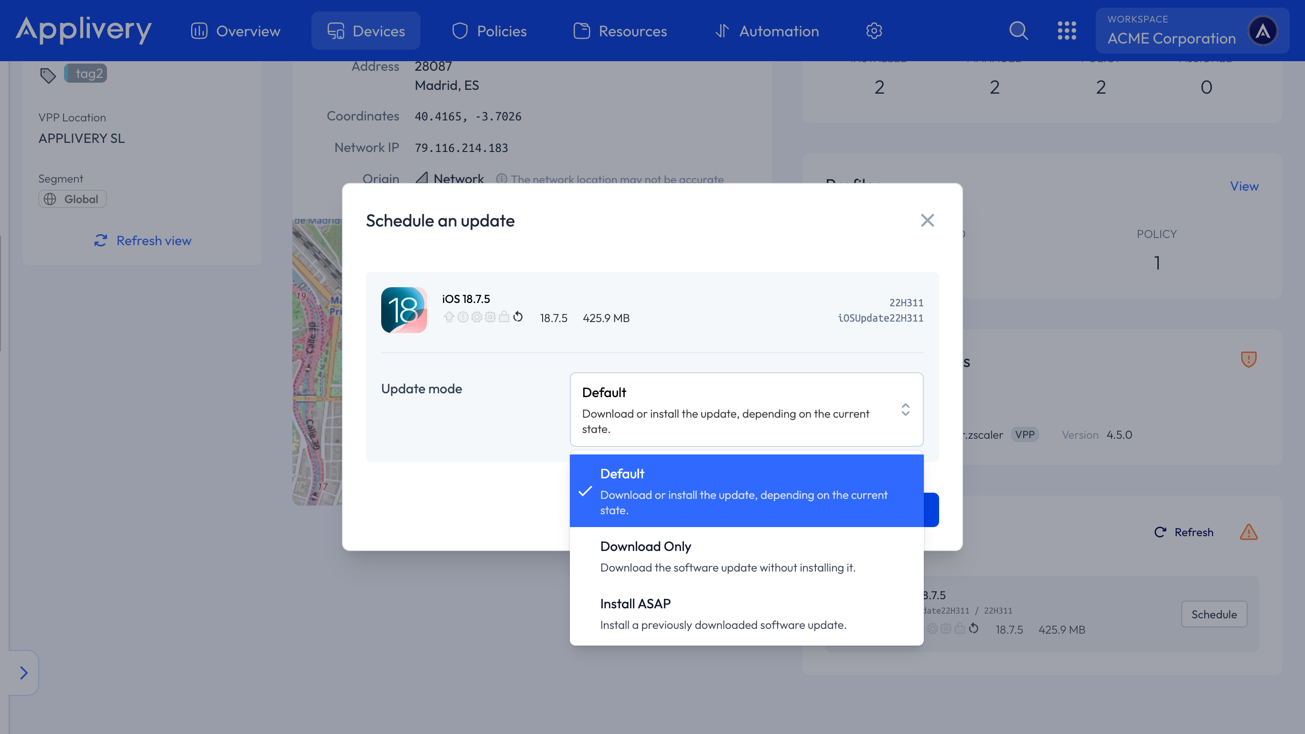Click the orange warning triangle icon
Image resolution: width=1305 pixels, height=734 pixels.
tap(1248, 532)
